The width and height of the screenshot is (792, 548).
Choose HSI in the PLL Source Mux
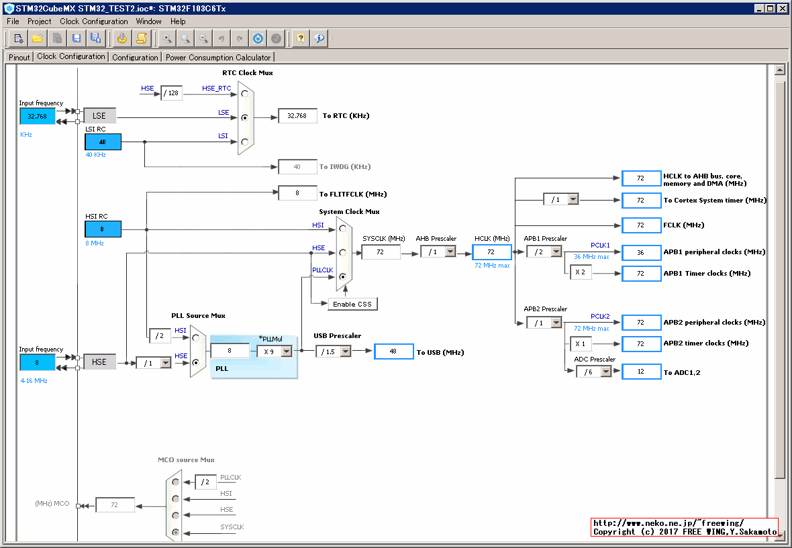(x=195, y=338)
